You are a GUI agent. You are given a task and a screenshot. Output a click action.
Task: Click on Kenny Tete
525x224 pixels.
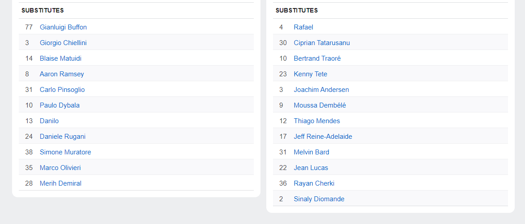click(x=311, y=74)
